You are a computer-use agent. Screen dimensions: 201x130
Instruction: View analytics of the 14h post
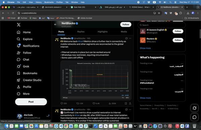[x=112, y=103]
